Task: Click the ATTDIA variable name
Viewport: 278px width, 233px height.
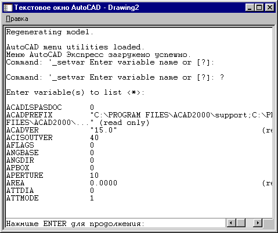Action: (x=20, y=191)
